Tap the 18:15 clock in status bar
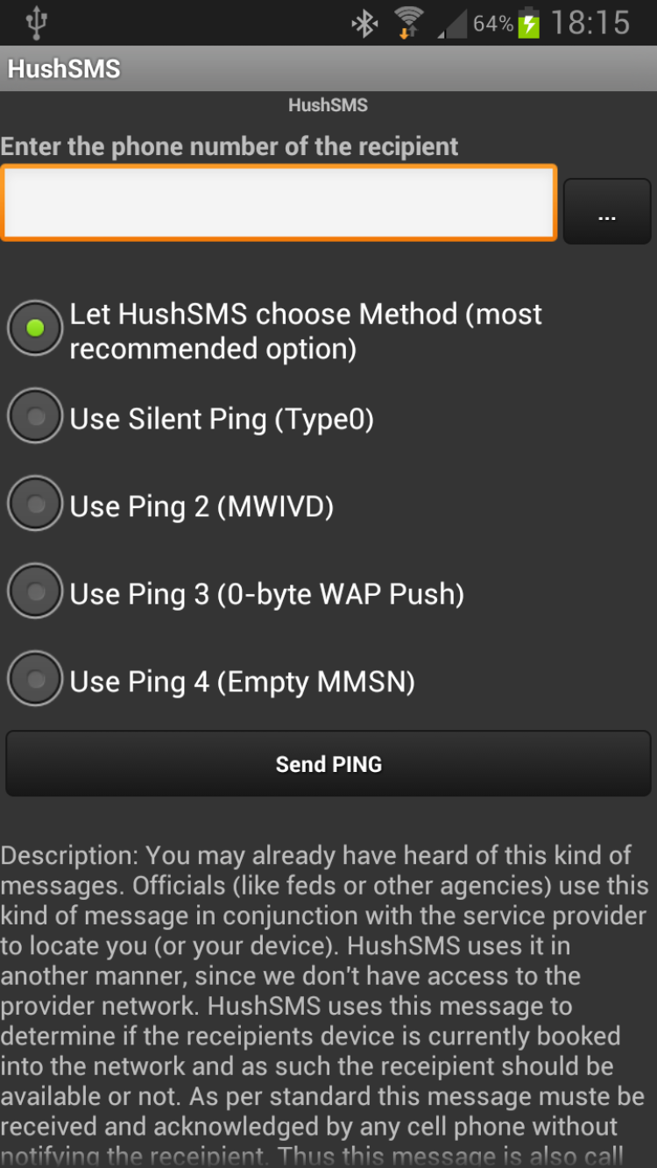 [x=590, y=23]
